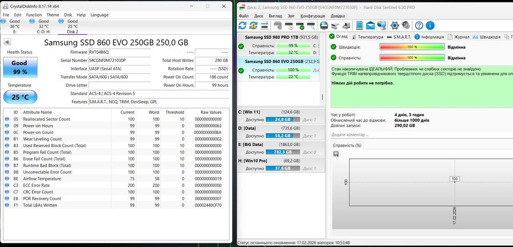The height and width of the screenshot is (247, 513).
Task: Open the Function menu in CrystalDiskInfo
Action: pos(34,15)
